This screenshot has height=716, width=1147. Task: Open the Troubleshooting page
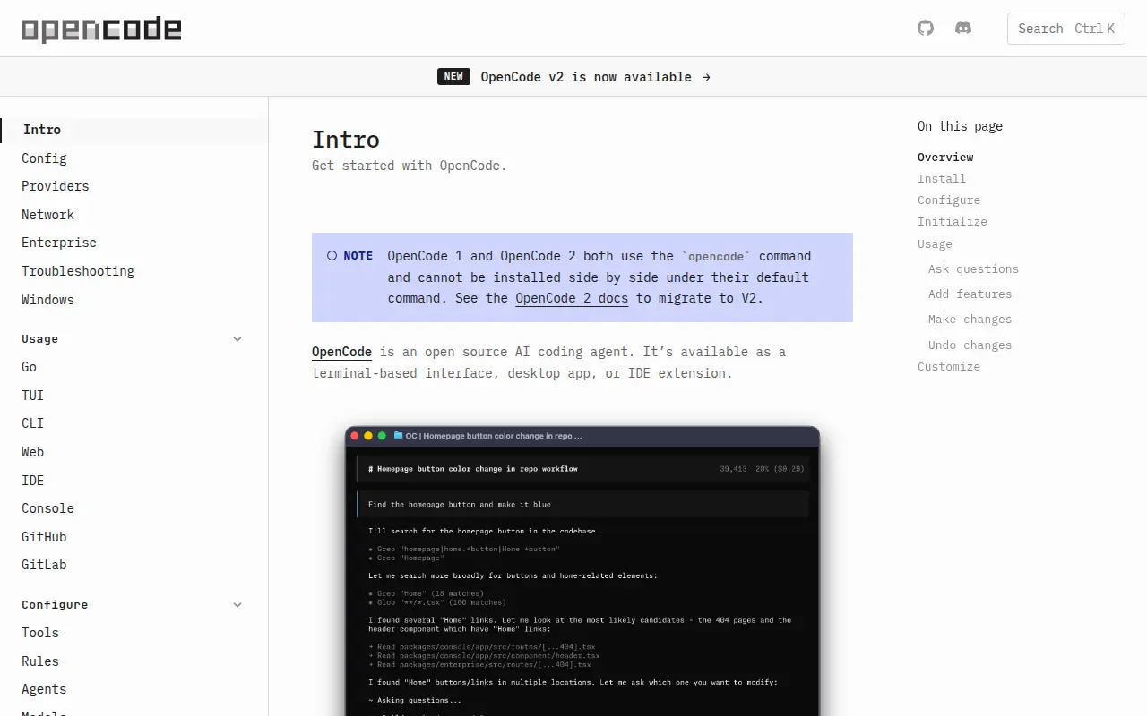(78, 271)
